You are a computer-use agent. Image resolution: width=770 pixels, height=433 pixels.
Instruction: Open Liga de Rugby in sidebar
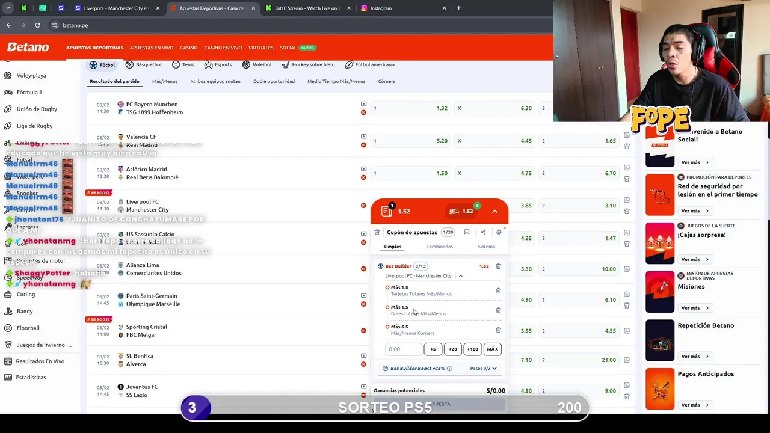[34, 126]
